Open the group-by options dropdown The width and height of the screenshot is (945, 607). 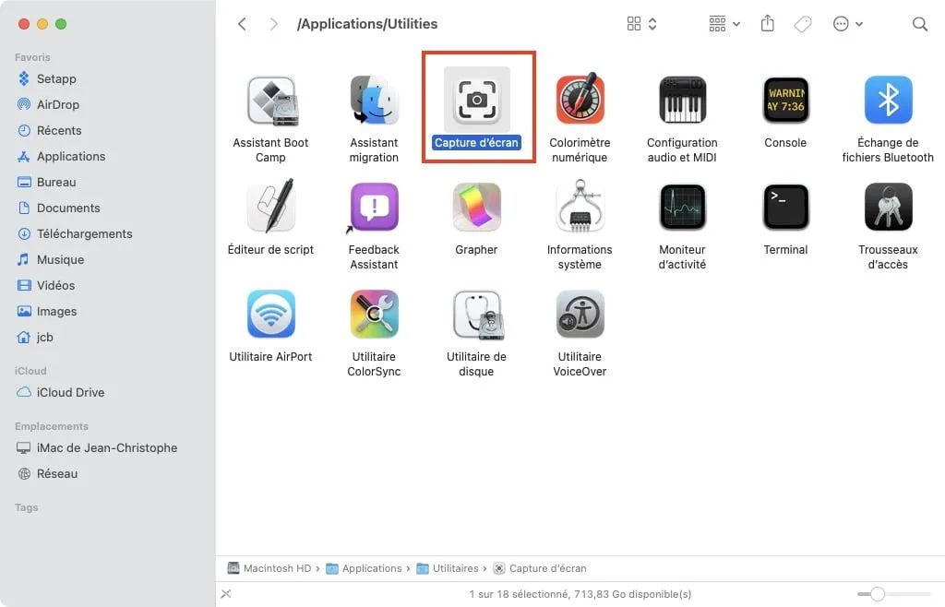coord(724,24)
